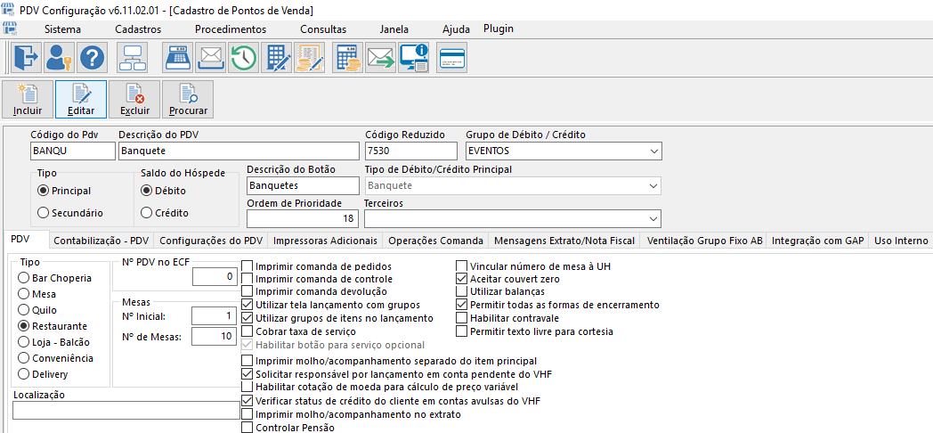Click the Incluir button

pyautogui.click(x=28, y=99)
